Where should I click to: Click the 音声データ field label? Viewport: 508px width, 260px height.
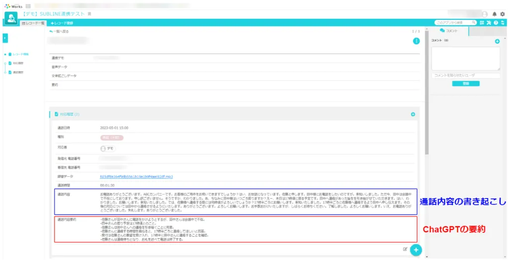pos(59,67)
